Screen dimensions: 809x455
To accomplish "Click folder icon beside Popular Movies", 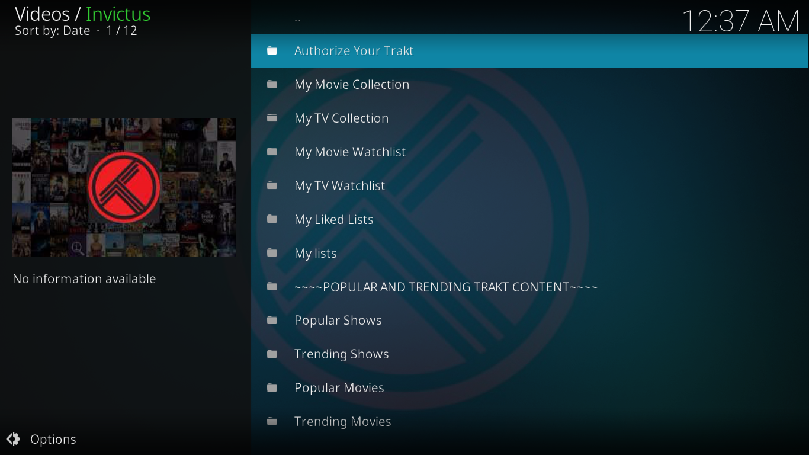I will pos(272,387).
